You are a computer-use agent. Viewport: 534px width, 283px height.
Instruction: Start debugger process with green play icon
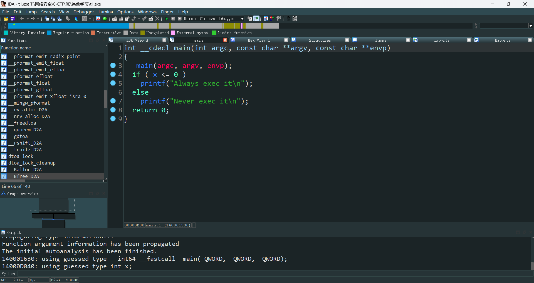point(167,19)
